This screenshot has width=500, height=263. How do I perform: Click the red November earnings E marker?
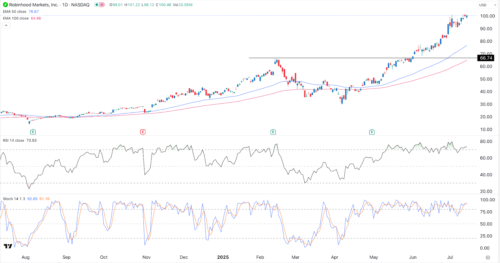tap(143, 132)
